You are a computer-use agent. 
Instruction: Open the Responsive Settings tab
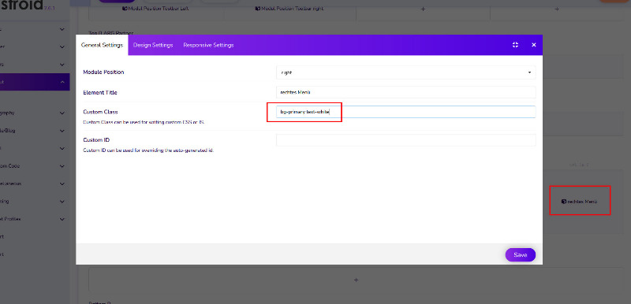[x=208, y=45]
